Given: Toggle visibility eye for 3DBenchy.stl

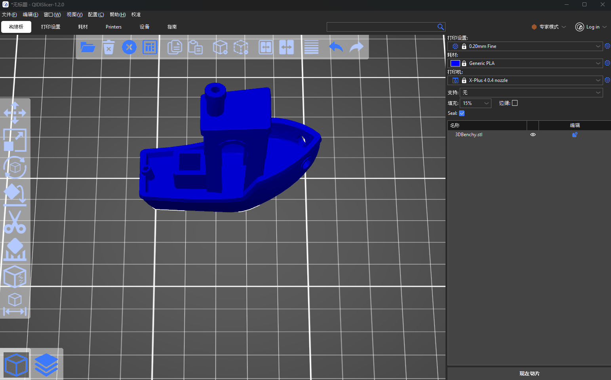Looking at the screenshot, I should (x=533, y=135).
